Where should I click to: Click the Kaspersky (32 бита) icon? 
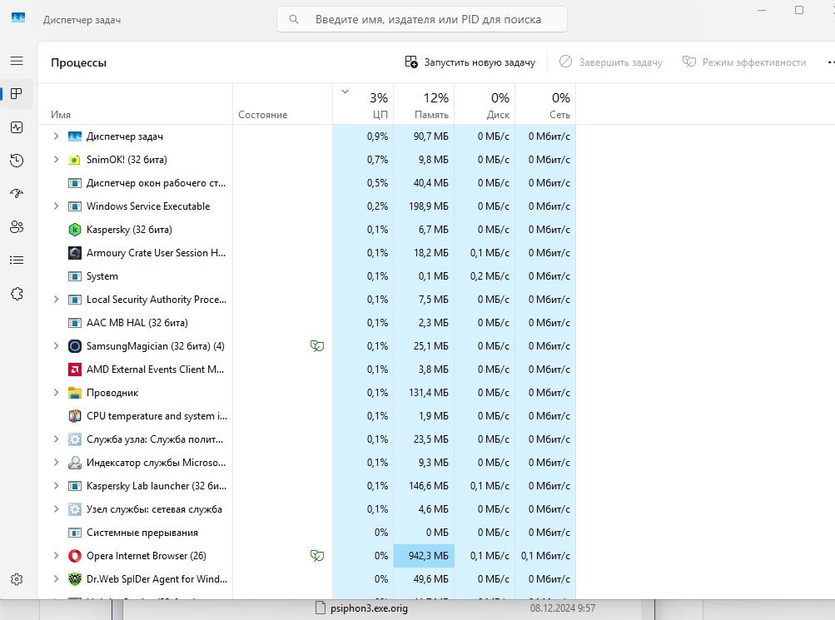click(x=75, y=230)
